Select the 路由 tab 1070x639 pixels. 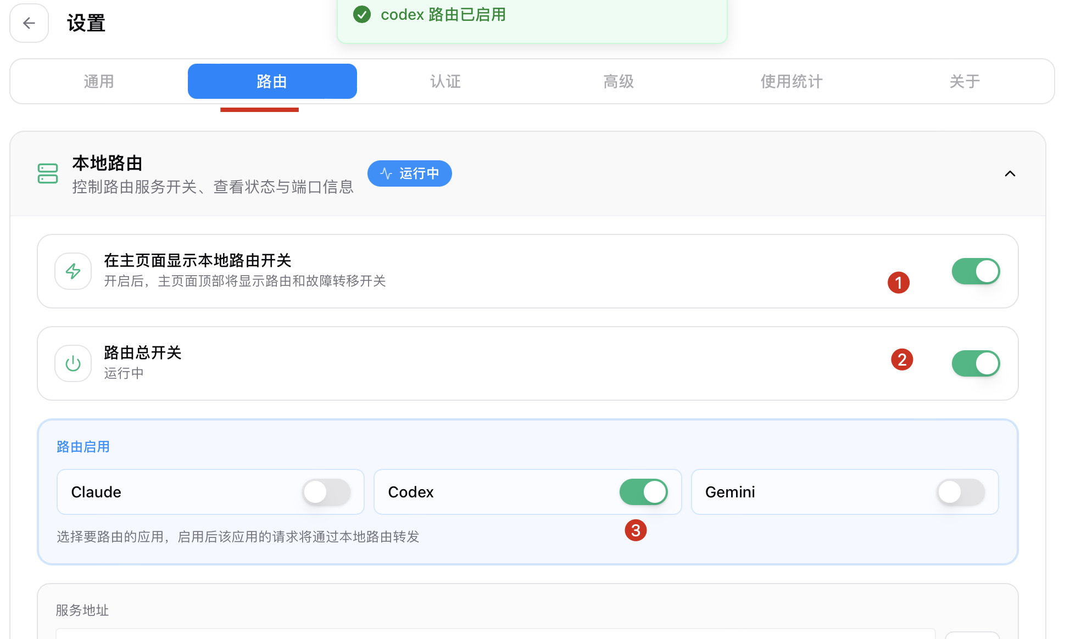click(272, 81)
